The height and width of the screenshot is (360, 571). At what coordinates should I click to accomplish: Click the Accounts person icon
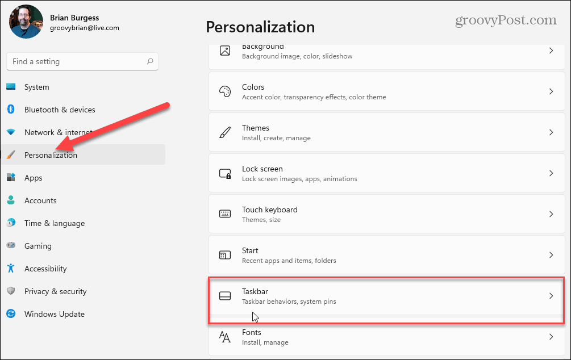(11, 200)
